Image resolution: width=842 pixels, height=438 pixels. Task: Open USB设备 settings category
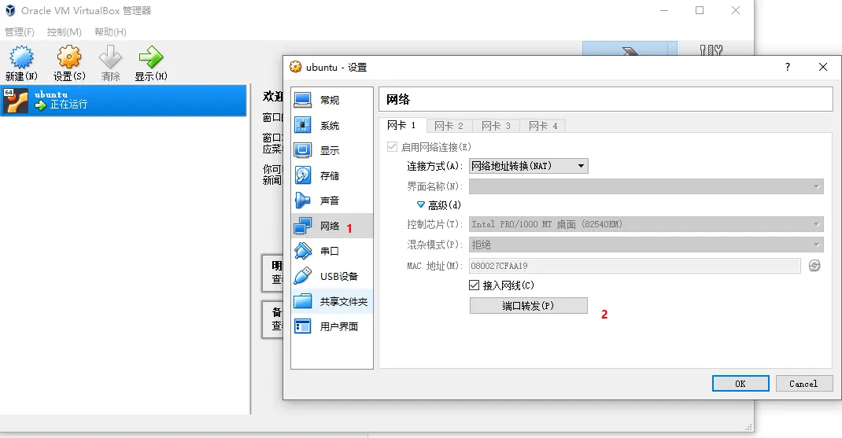pos(332,276)
